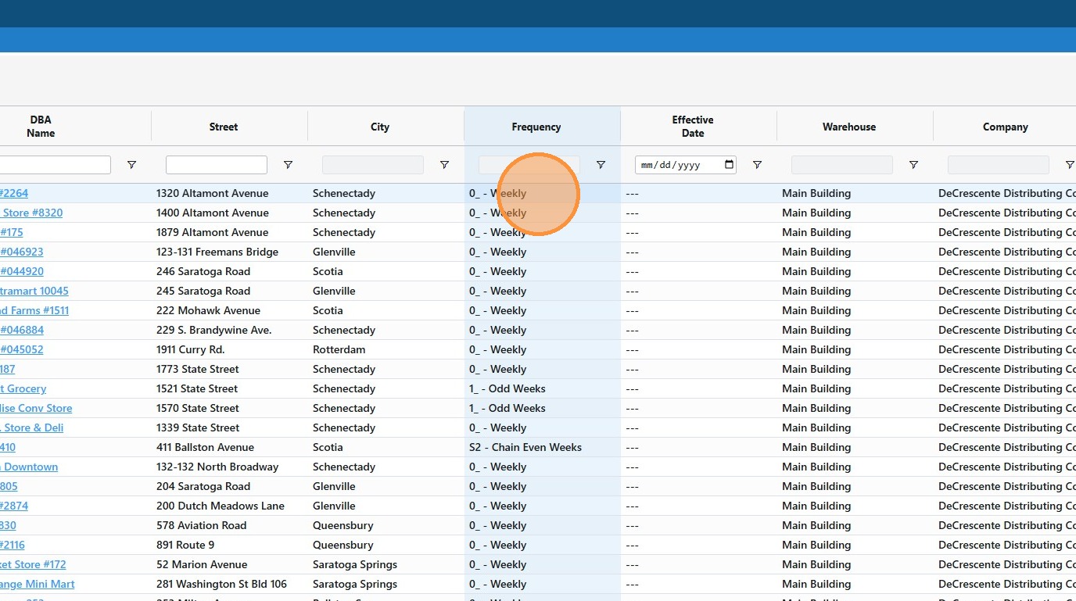Sort by the City column header
Screen dimensions: 1076x601
click(x=379, y=127)
